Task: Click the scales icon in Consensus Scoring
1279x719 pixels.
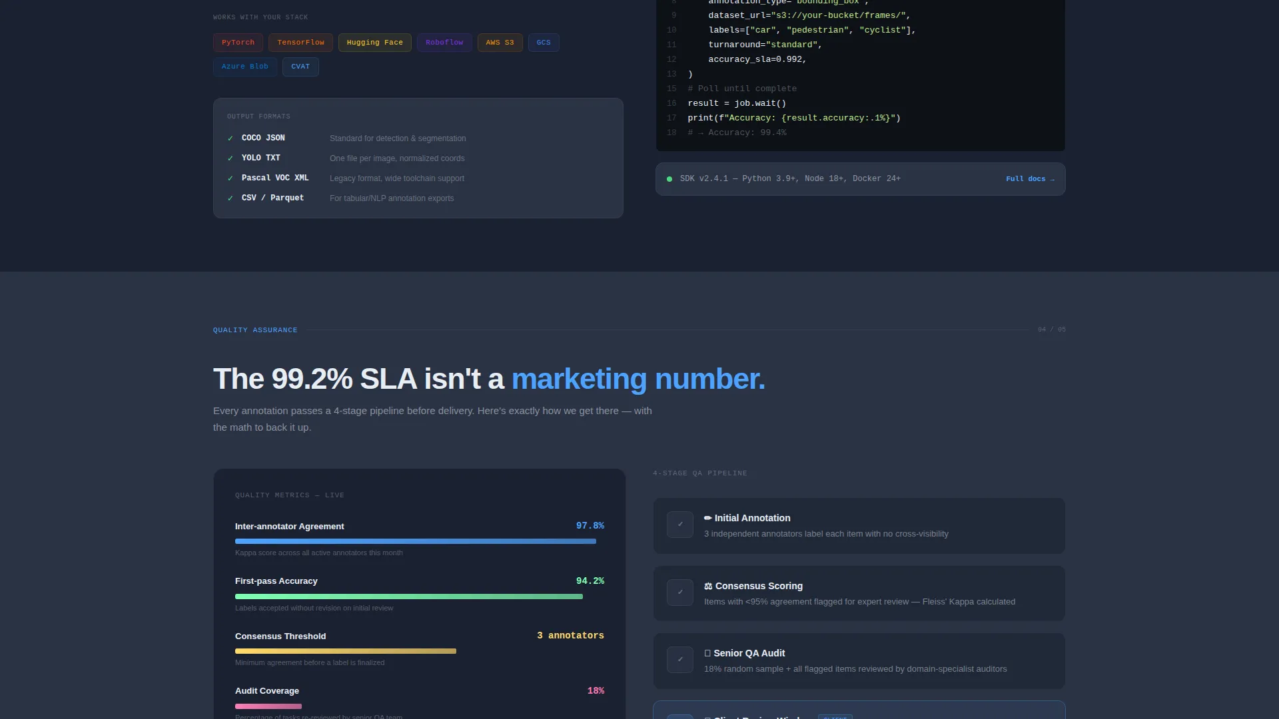Action: [x=708, y=586]
